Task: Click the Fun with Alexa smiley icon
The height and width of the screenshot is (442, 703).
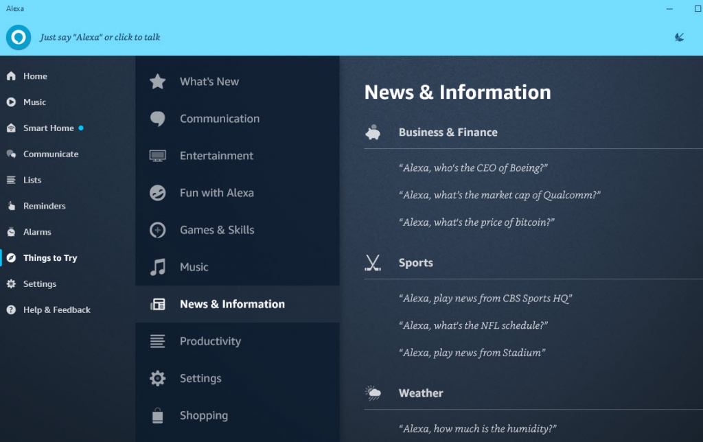Action: 157,193
